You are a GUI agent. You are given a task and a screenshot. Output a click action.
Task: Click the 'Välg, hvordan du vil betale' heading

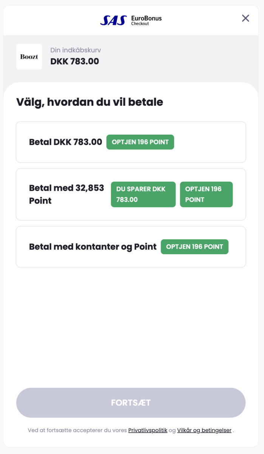pyautogui.click(x=90, y=102)
